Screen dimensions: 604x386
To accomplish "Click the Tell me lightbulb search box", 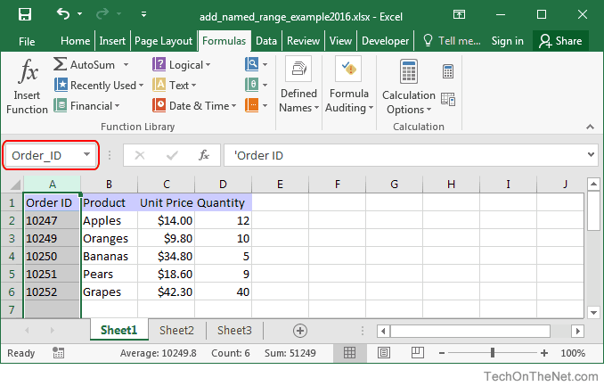I will click(452, 41).
